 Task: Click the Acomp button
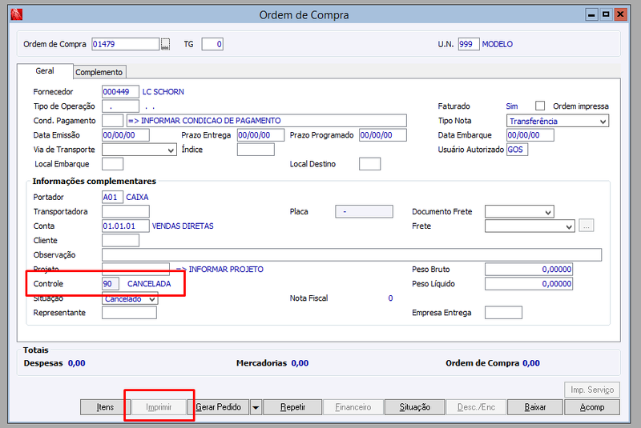[x=592, y=407]
